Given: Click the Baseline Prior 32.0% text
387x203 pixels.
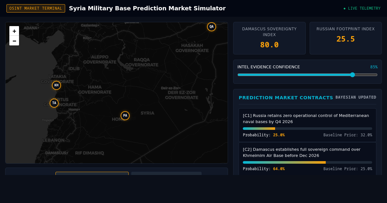Looking at the screenshot, I should coord(348,135).
